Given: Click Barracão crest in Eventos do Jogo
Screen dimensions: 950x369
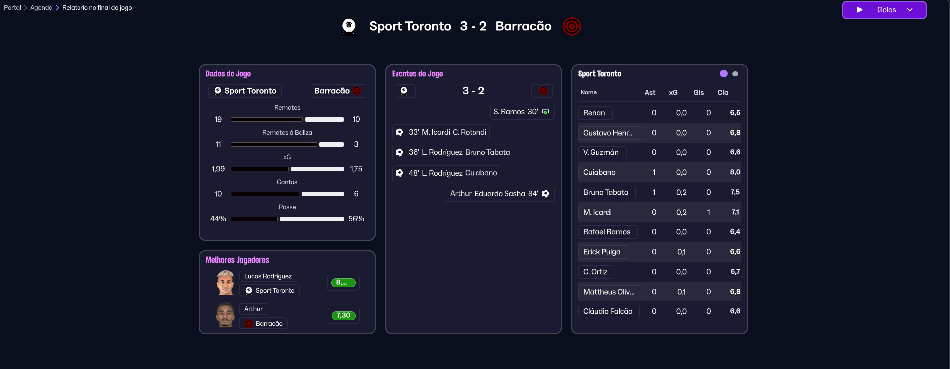Looking at the screenshot, I should (543, 91).
